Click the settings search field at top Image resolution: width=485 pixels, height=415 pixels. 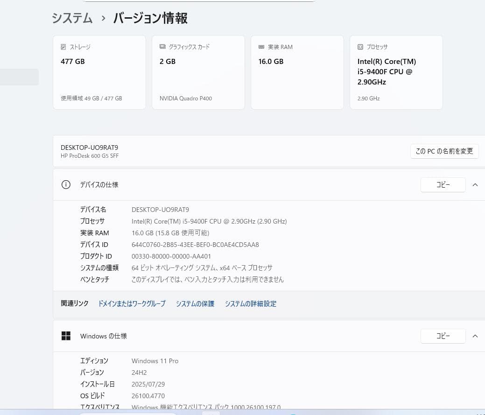click(x=198, y=1)
